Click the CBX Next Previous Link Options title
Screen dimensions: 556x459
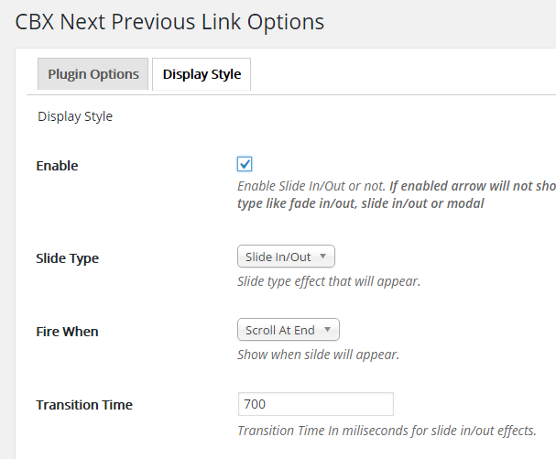pos(169,20)
